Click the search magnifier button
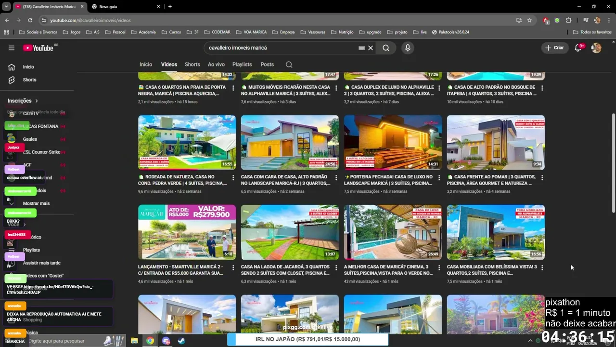 coord(386,48)
